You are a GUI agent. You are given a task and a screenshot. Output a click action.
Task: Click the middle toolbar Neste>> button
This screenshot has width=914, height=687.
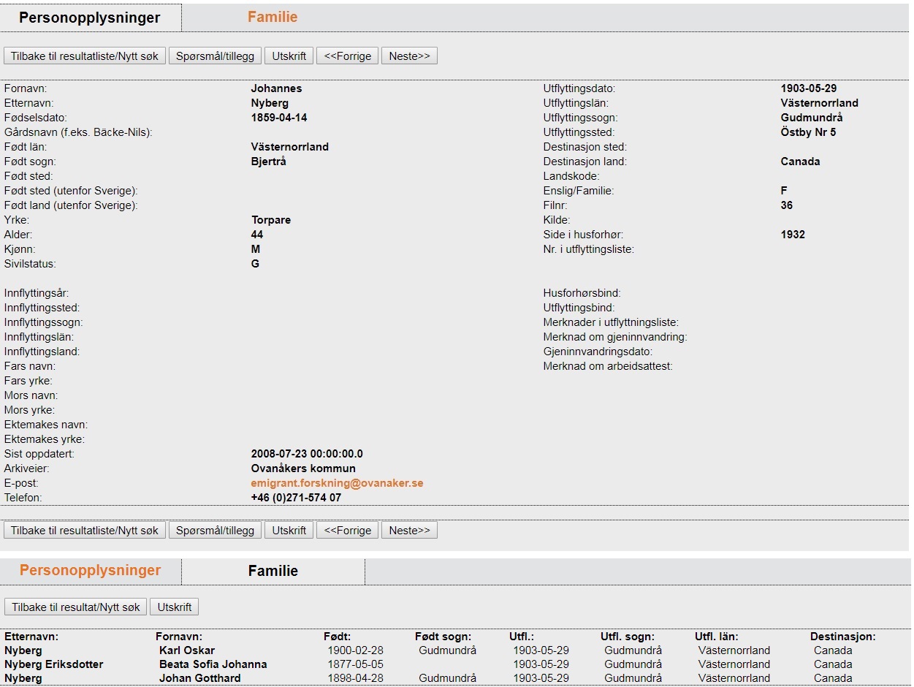[409, 530]
